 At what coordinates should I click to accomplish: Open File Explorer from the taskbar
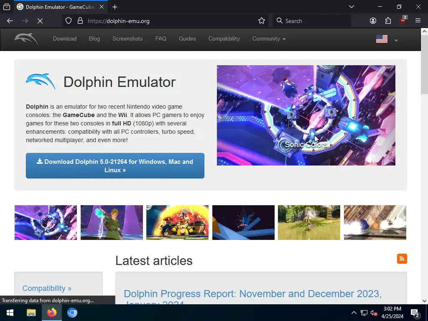[31, 313]
